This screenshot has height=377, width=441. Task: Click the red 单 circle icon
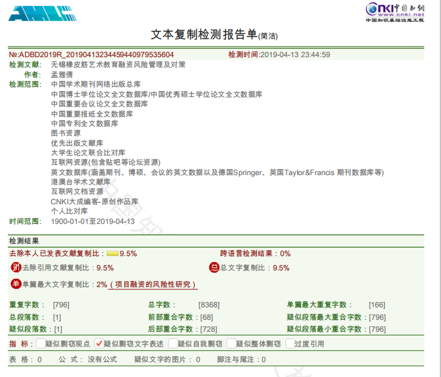point(15,284)
